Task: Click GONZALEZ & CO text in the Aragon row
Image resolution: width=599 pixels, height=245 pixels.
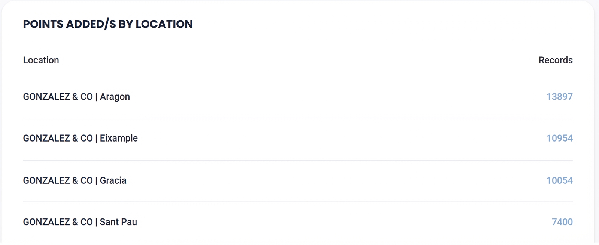Action: tap(58, 97)
